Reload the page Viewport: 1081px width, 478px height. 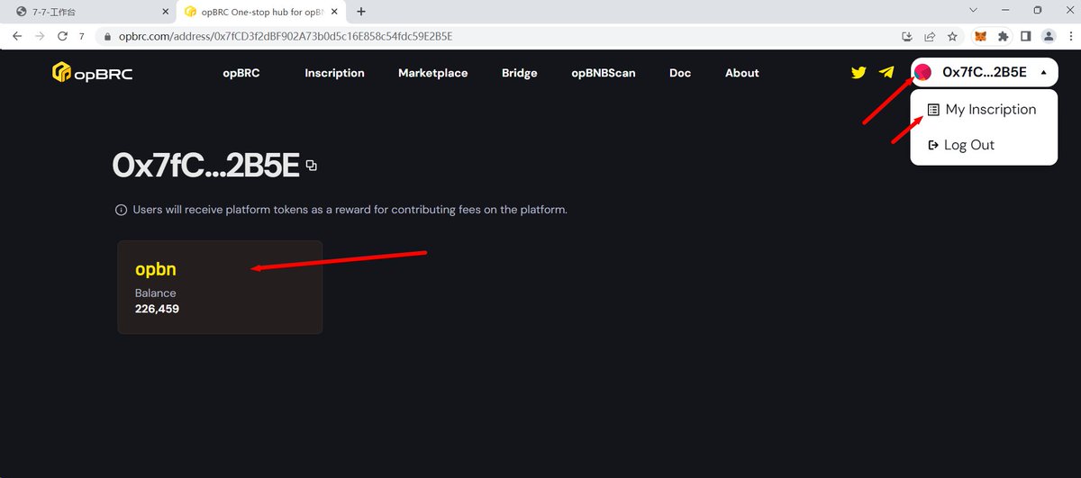62,36
